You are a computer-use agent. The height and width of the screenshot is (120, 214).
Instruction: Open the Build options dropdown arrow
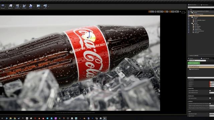34,6
